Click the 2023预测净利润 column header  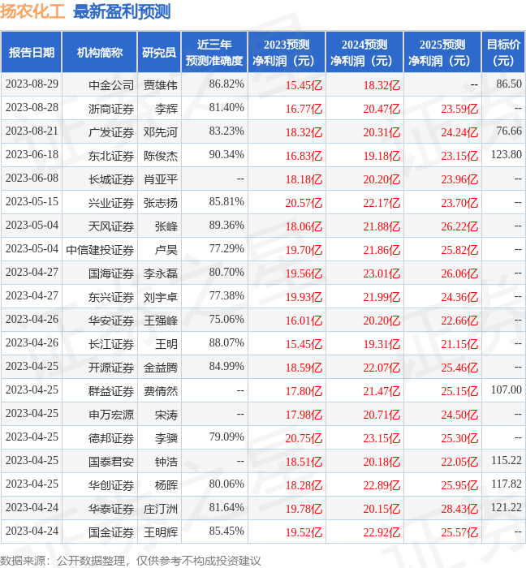[x=287, y=53]
